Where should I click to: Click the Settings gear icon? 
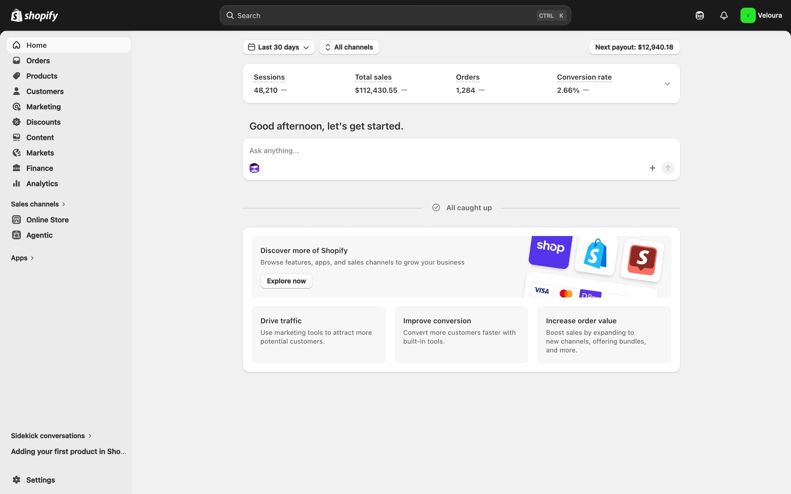tap(16, 480)
